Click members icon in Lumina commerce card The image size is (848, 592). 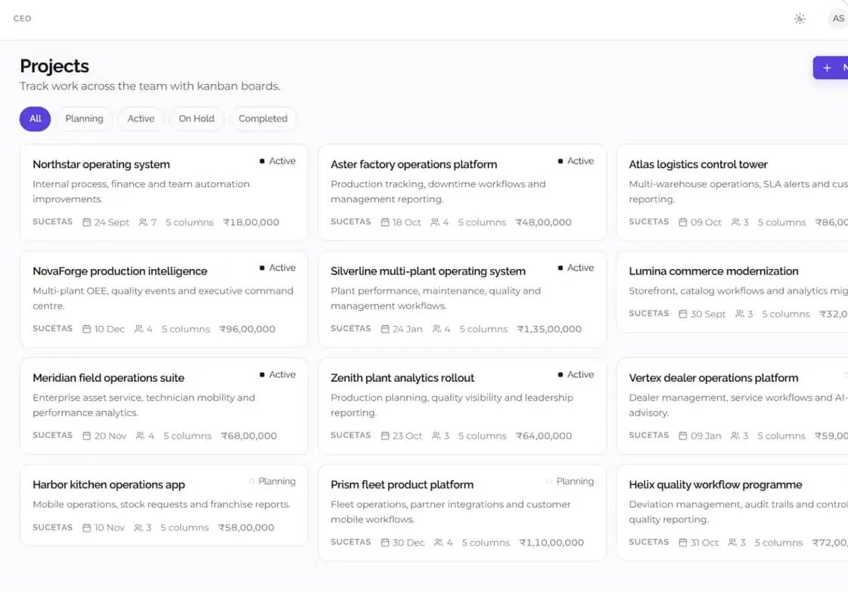click(740, 314)
